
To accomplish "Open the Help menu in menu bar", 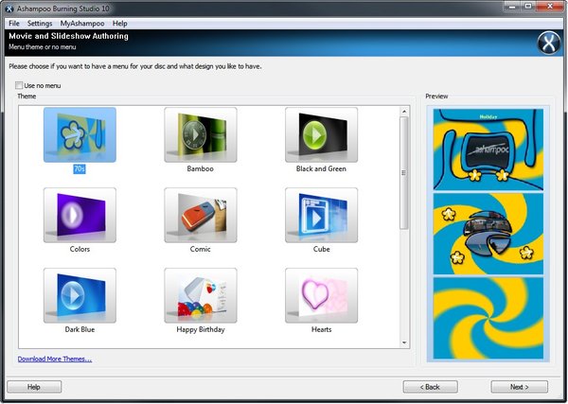I will (120, 23).
